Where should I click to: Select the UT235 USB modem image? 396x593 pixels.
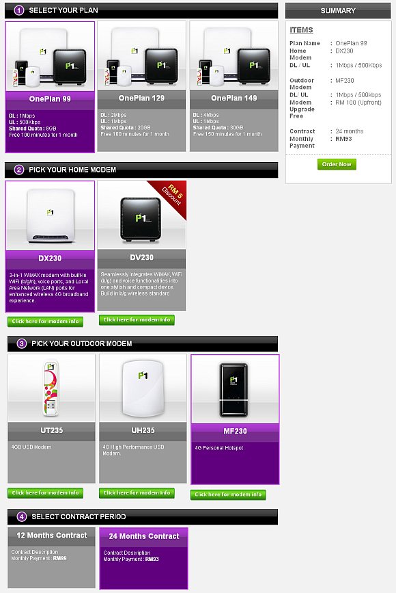pyautogui.click(x=51, y=388)
